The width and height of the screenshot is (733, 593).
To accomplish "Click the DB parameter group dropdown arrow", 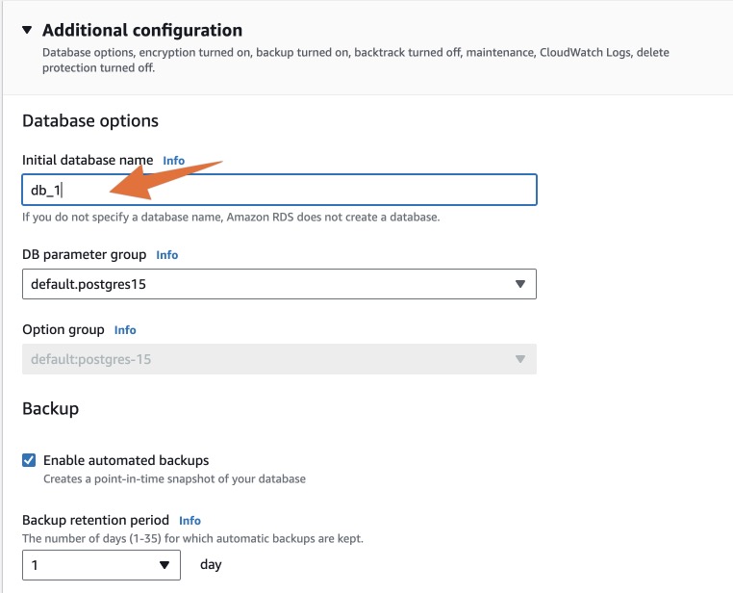I will point(519,284).
